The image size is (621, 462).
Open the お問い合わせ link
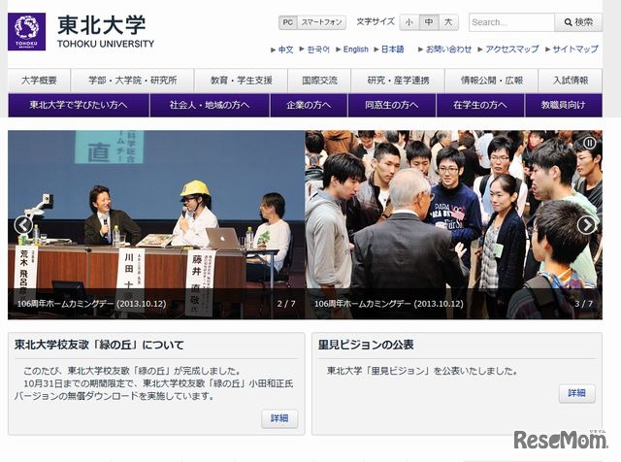coord(448,49)
